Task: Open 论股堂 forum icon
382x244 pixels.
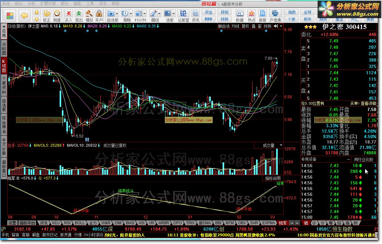Action: coord(183,16)
